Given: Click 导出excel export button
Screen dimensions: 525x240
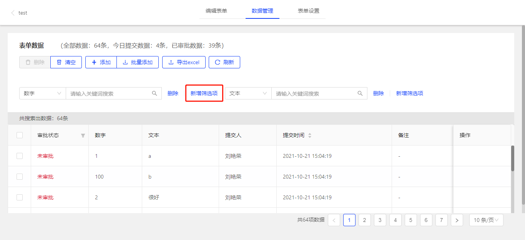Looking at the screenshot, I should (x=184, y=62).
